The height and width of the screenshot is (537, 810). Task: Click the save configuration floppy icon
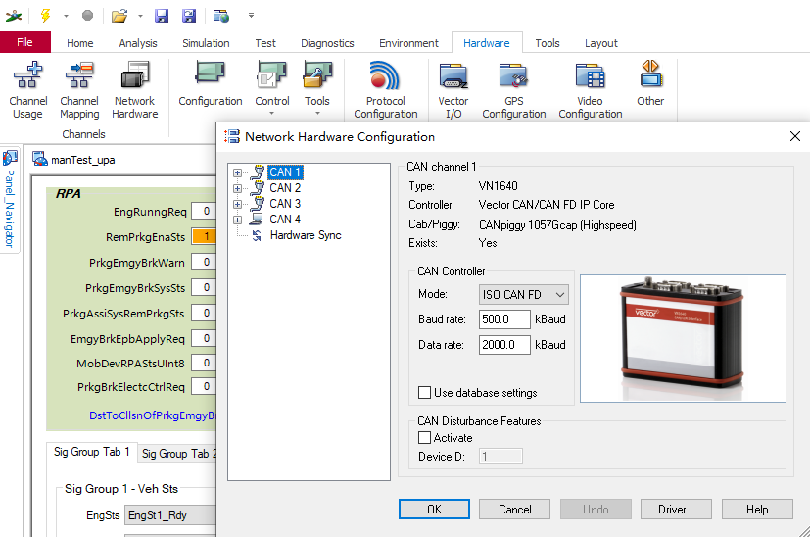coord(162,16)
